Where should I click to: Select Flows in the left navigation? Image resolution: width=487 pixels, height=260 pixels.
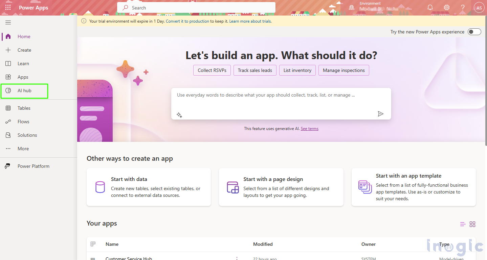click(x=39, y=122)
